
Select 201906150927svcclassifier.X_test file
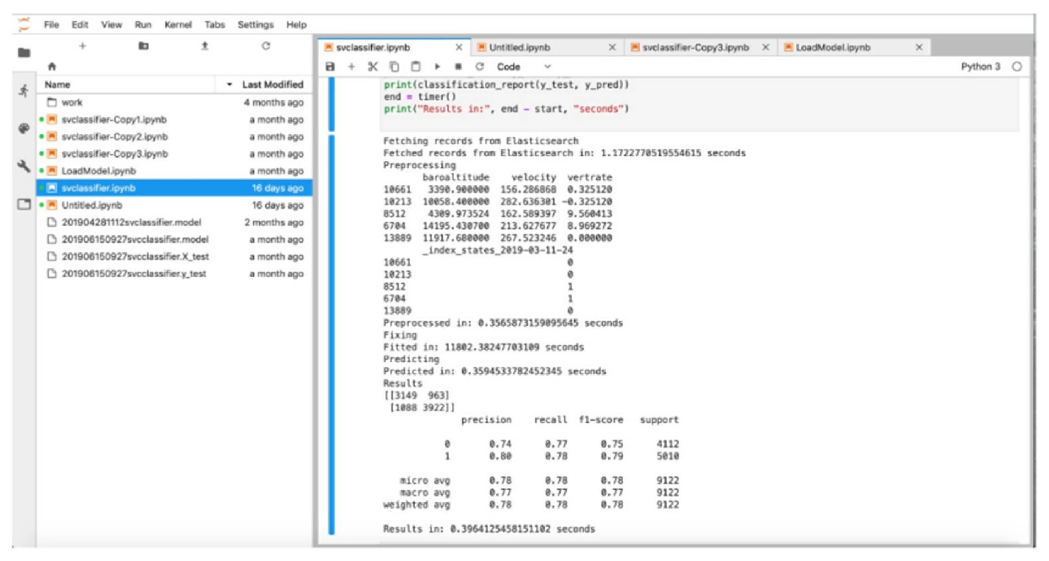[x=135, y=256]
